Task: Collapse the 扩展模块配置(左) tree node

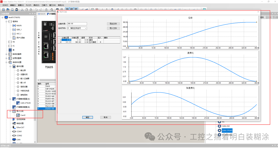Action: coord(10,99)
